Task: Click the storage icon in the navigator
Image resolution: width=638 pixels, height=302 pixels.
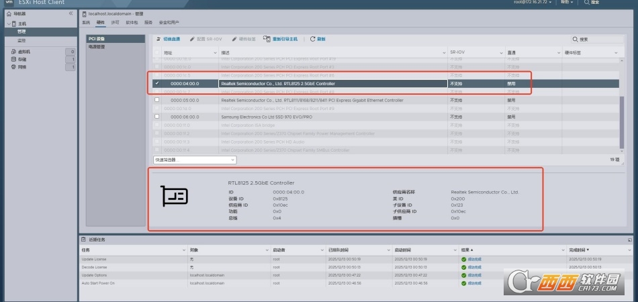Action: pos(13,59)
